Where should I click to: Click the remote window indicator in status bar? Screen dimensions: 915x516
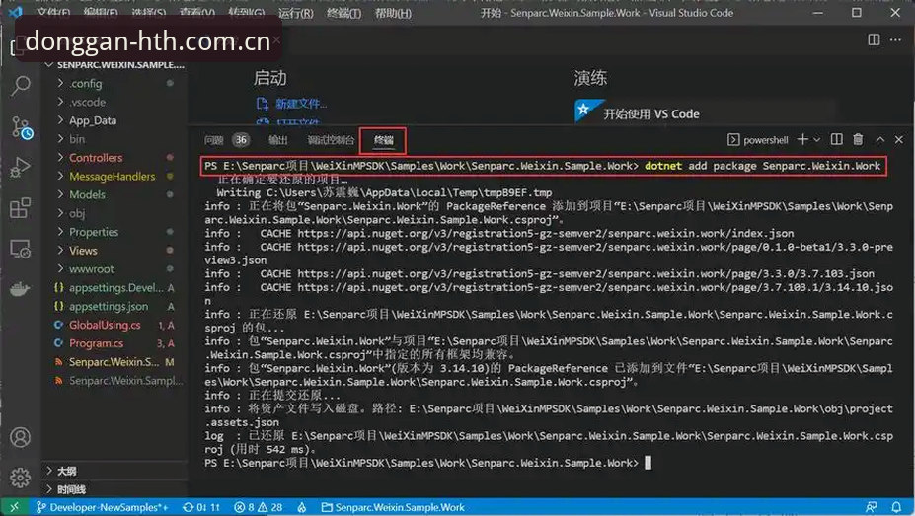pos(14,507)
